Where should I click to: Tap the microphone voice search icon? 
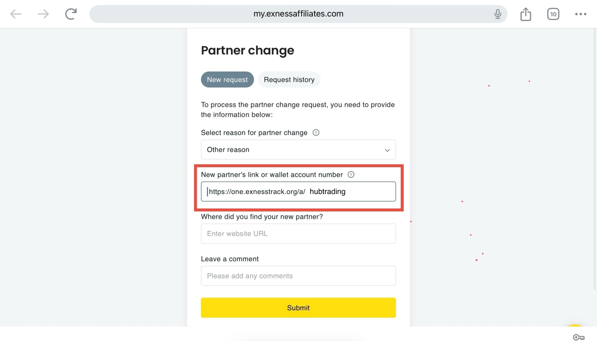(497, 14)
